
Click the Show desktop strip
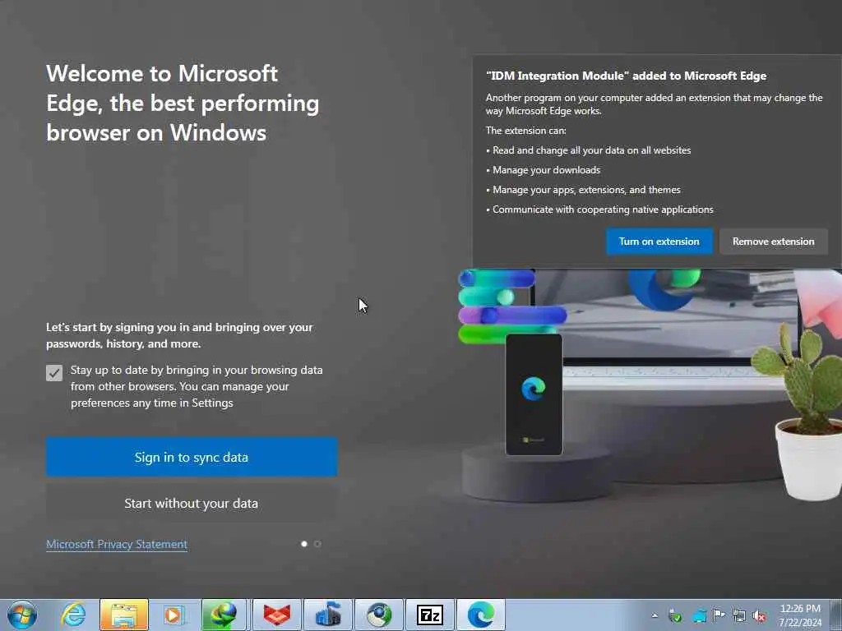coord(836,615)
